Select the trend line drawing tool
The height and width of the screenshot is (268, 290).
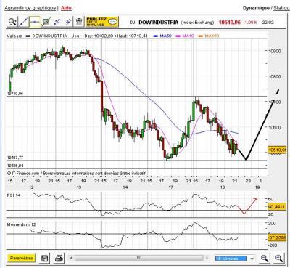(24, 22)
